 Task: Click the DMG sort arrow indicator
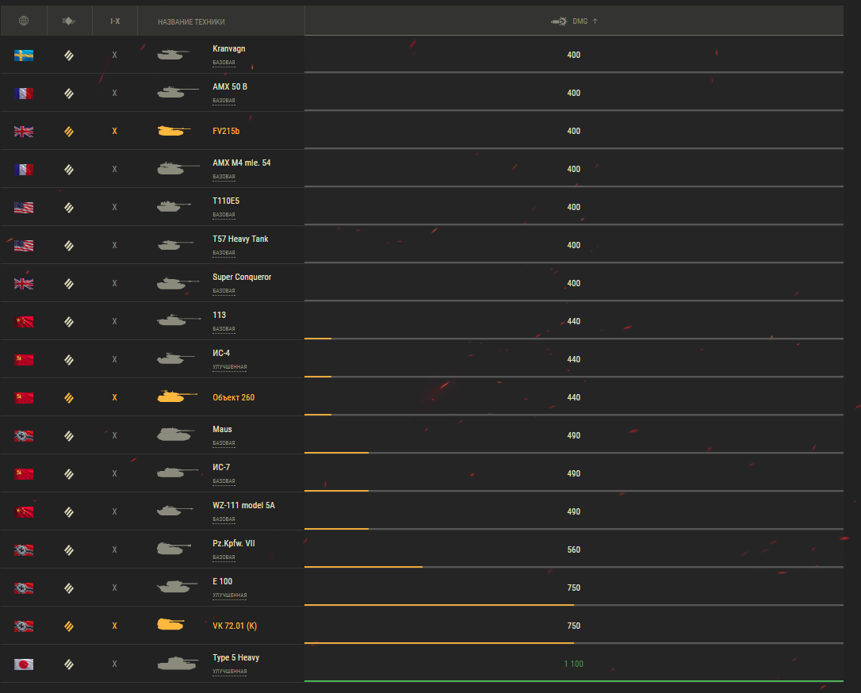pyautogui.click(x=595, y=21)
